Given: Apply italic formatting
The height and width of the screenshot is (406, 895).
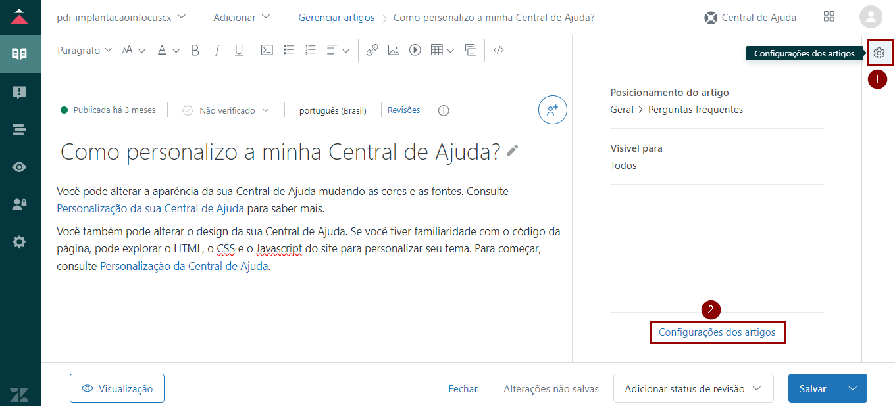Looking at the screenshot, I should click(217, 51).
